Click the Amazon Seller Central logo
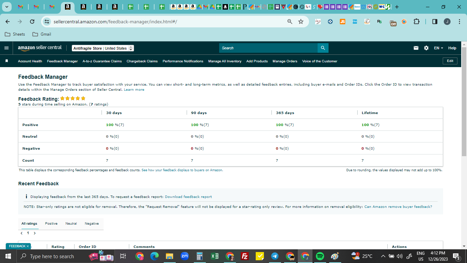The image size is (467, 263). coord(40,48)
